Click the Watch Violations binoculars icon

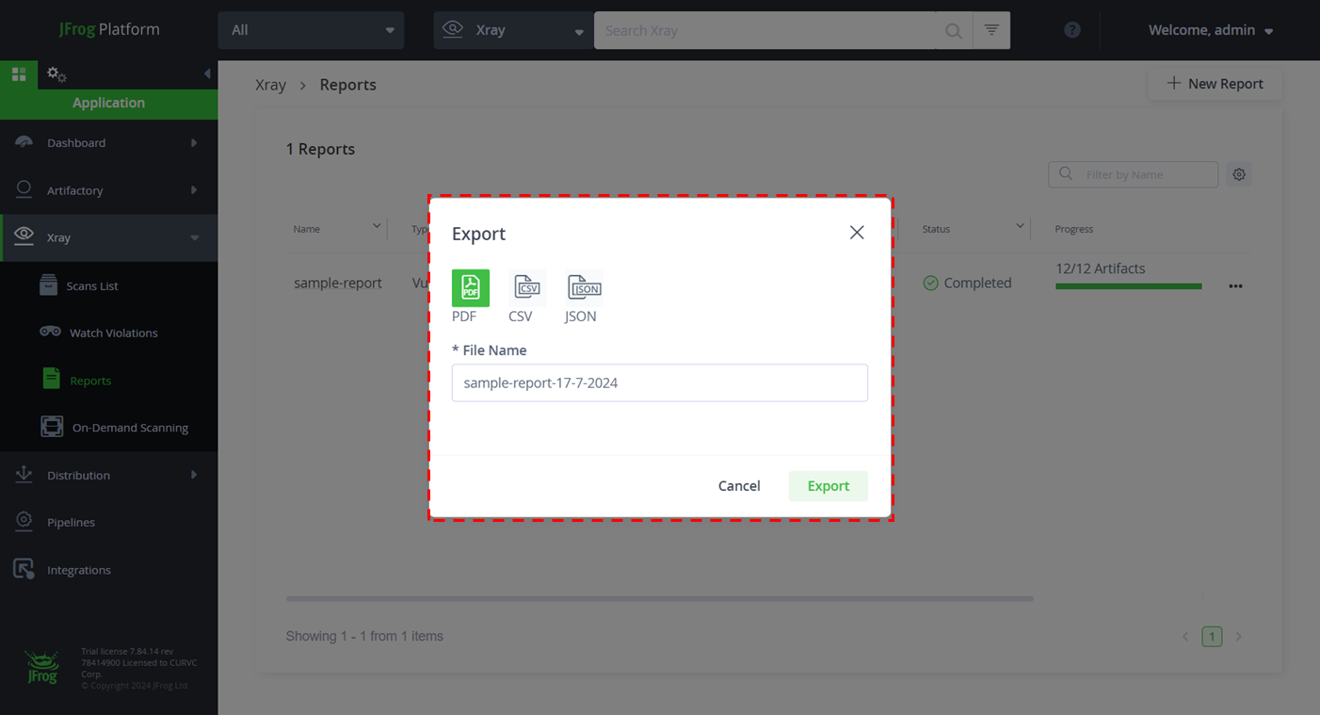[x=50, y=332]
